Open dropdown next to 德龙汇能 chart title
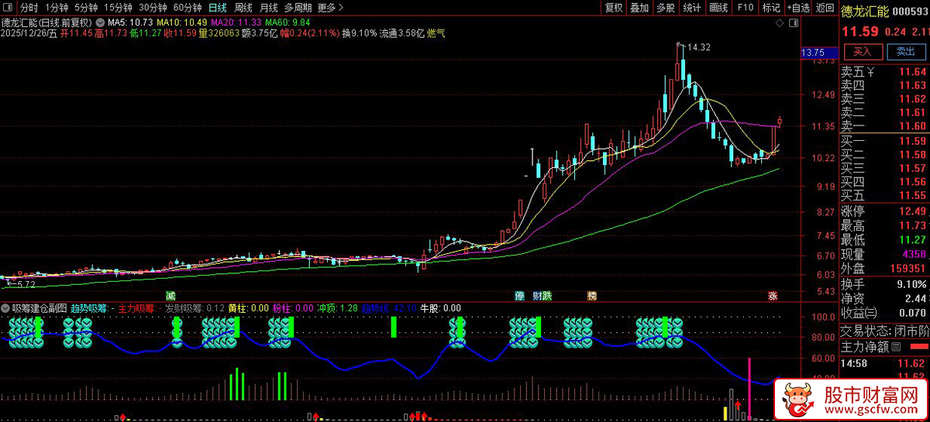 pyautogui.click(x=98, y=23)
